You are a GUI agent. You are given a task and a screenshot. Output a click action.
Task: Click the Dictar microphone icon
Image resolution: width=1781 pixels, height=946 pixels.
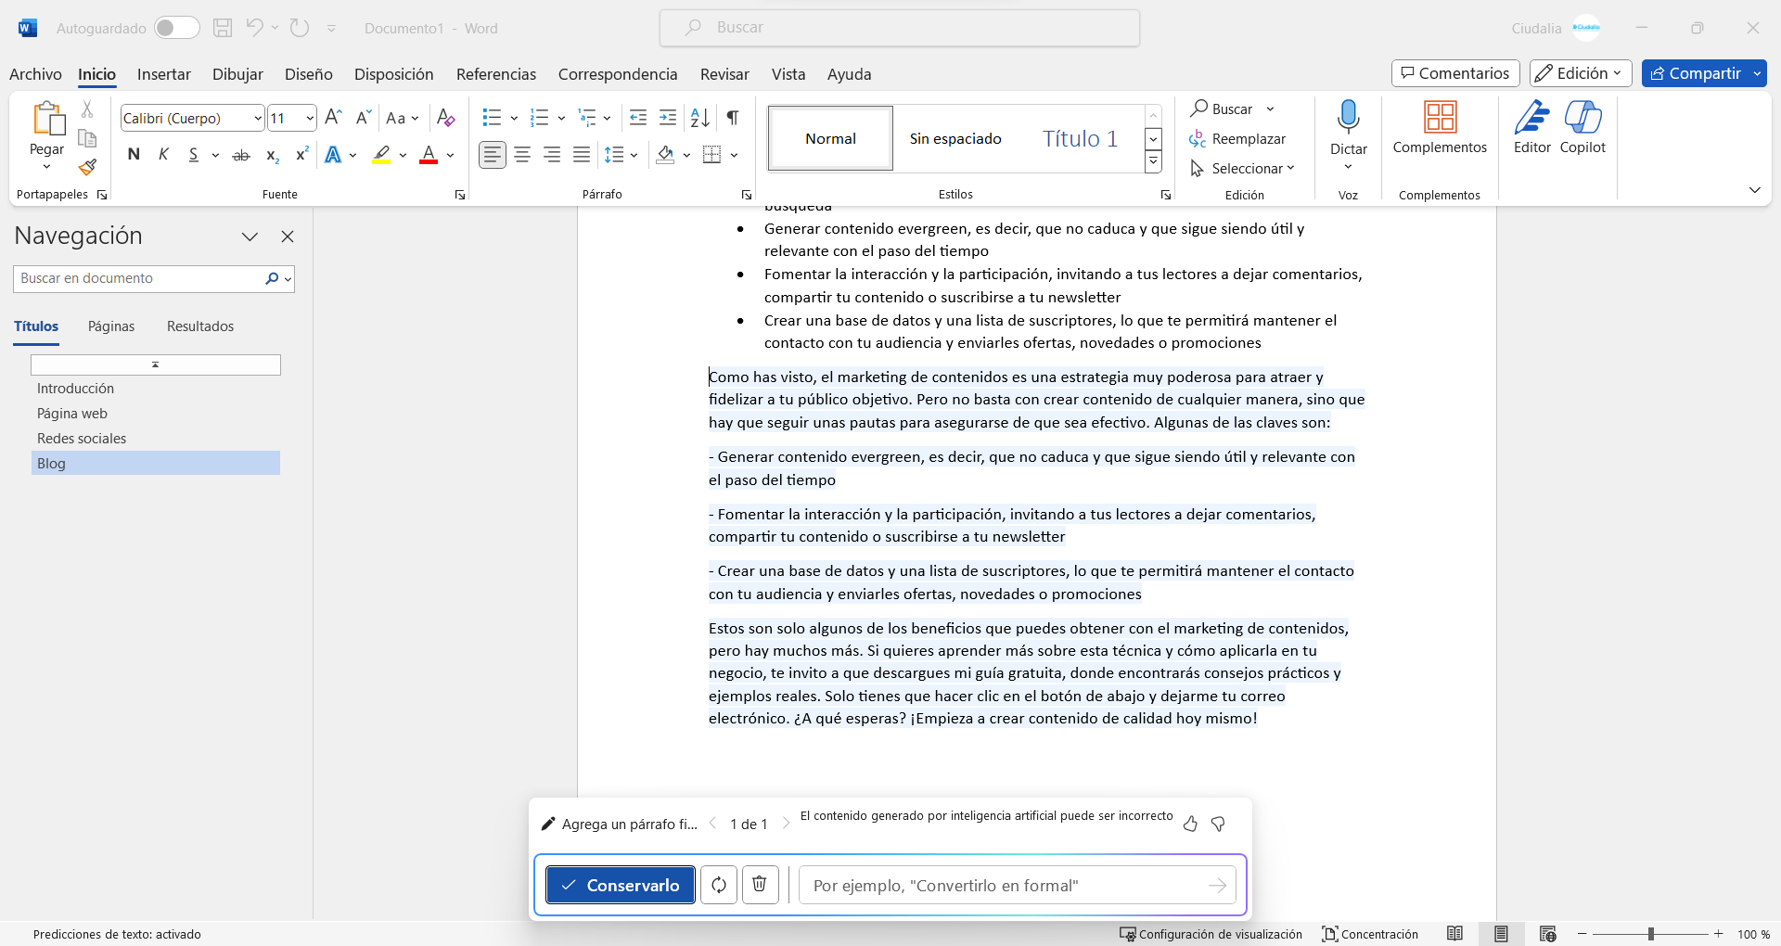(1348, 118)
